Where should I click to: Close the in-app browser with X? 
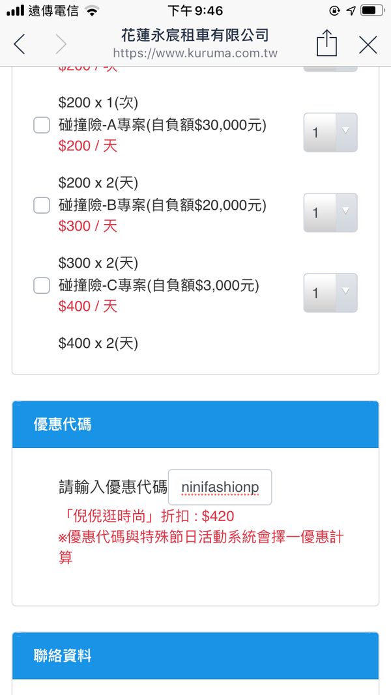(368, 44)
